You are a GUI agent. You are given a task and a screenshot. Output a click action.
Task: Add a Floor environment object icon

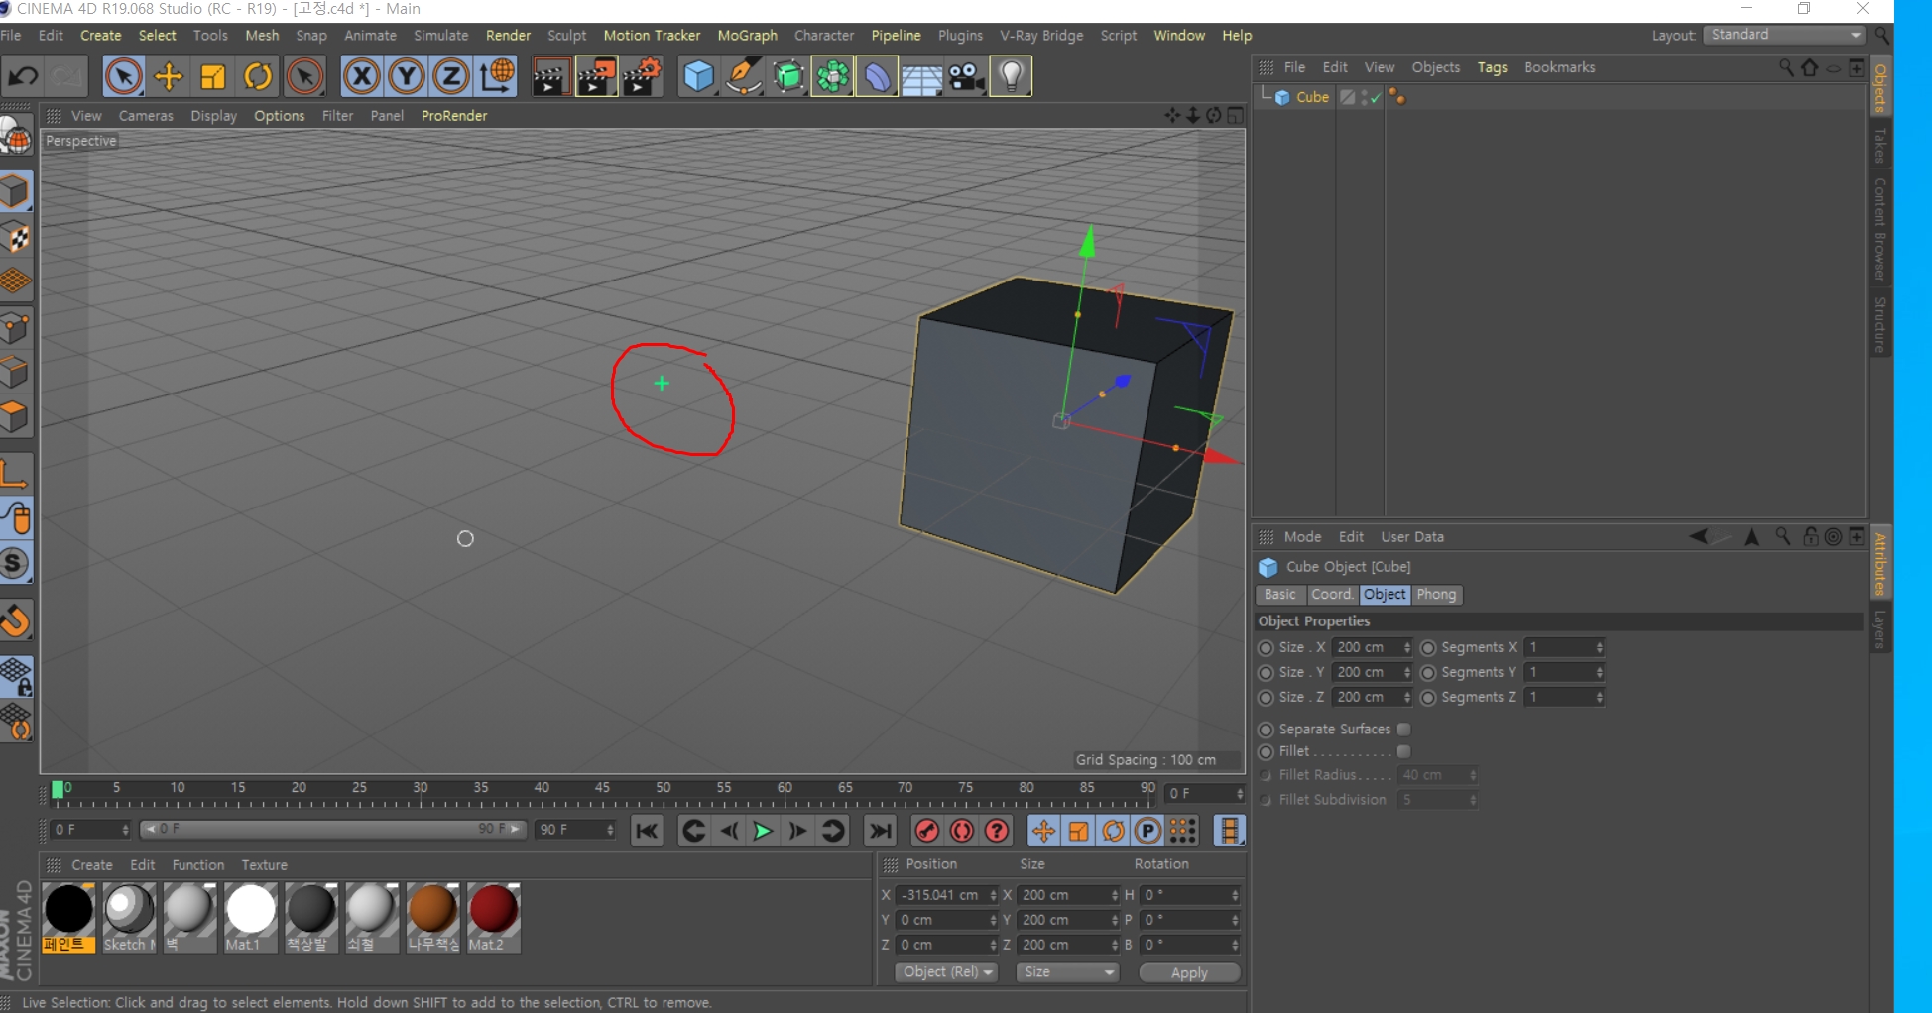click(921, 77)
